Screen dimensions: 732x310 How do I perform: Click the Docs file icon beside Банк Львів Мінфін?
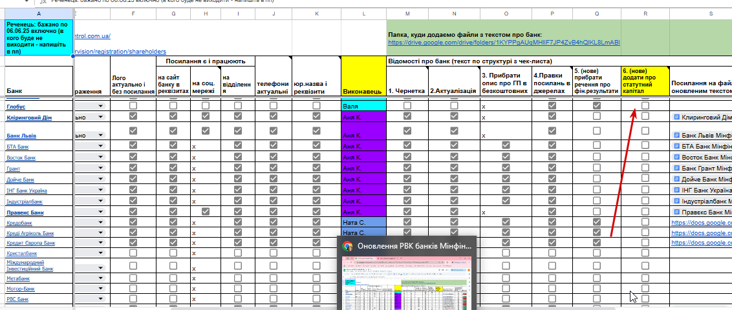tap(676, 135)
